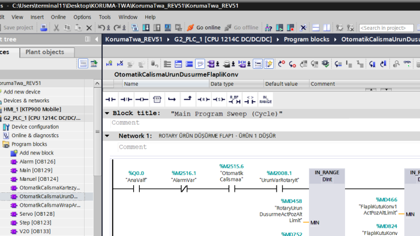Select Servo [OB128] block
420x236 pixels.
[37, 214]
